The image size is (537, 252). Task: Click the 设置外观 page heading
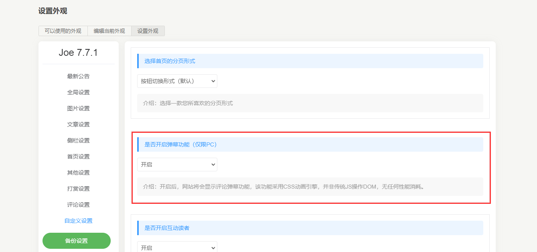tap(53, 11)
